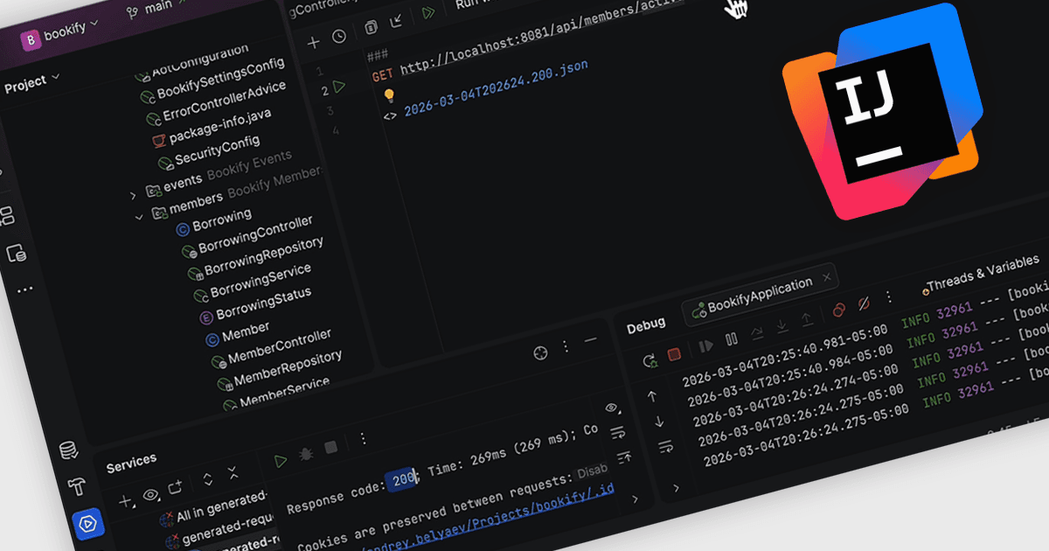Viewport: 1049px width, 551px height.
Task: Open the Structure tool window sidebar icon
Action: click(x=7, y=215)
